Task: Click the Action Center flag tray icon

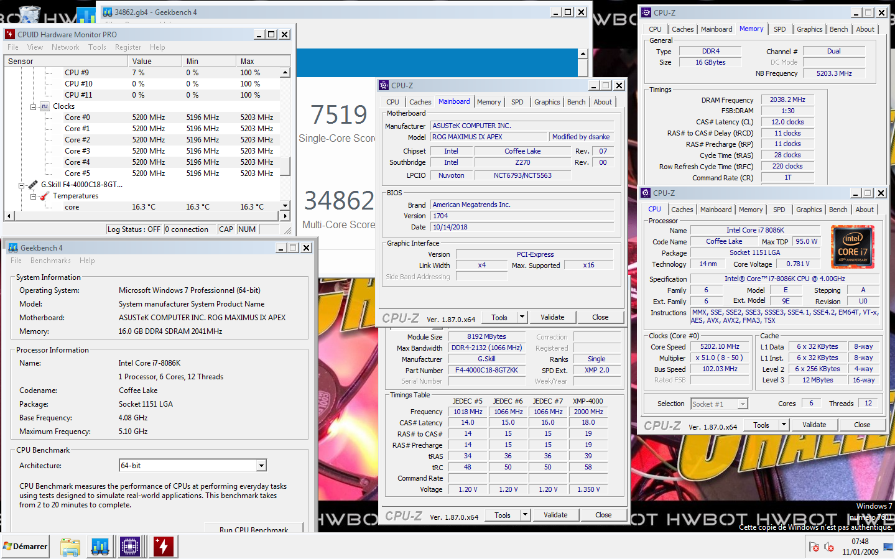Action: click(814, 547)
